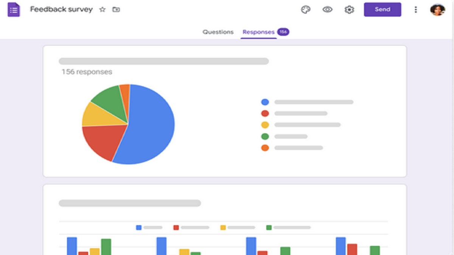
Task: Click the purple Google Forms home icon
Action: (x=14, y=9)
